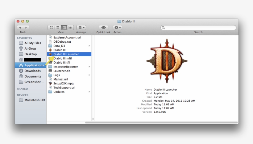Open AirDrop in the sidebar
253x144 pixels.
click(31, 49)
